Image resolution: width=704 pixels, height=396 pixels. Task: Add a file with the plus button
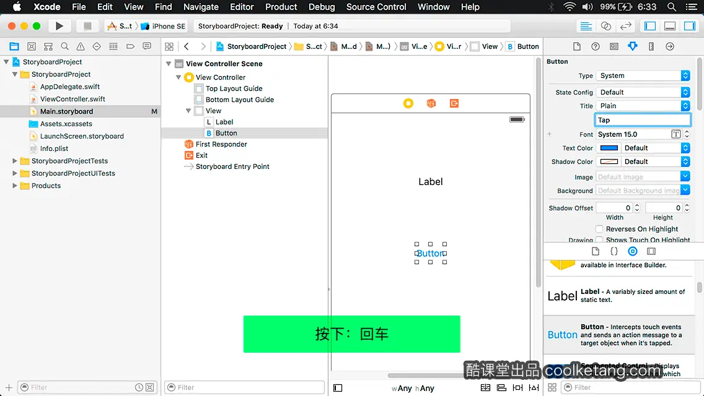(9, 387)
